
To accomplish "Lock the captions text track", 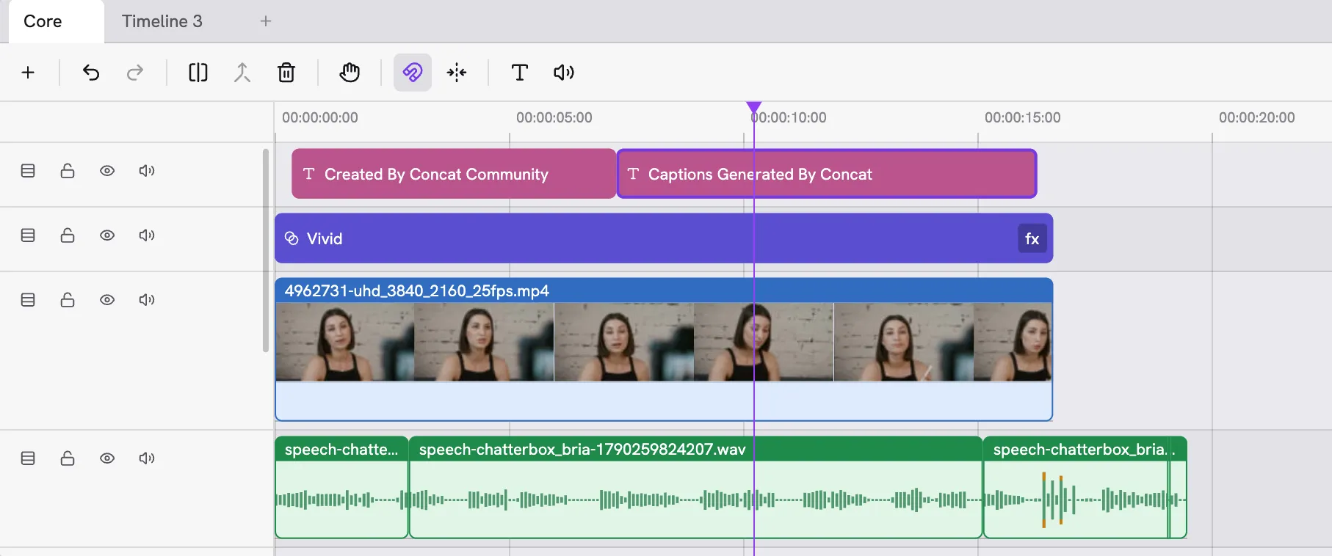I will pyautogui.click(x=68, y=171).
